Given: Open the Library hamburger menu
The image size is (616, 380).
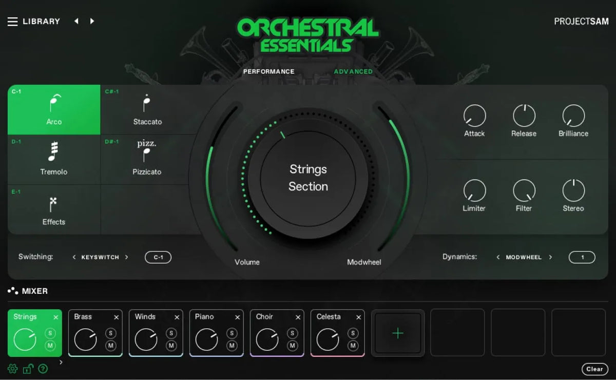Looking at the screenshot, I should coord(13,21).
